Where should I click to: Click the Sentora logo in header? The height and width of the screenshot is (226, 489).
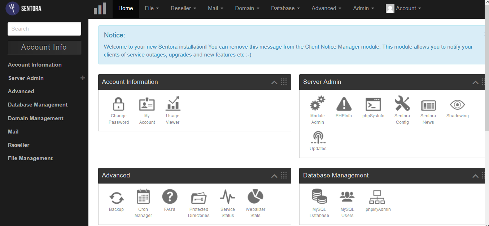(24, 8)
